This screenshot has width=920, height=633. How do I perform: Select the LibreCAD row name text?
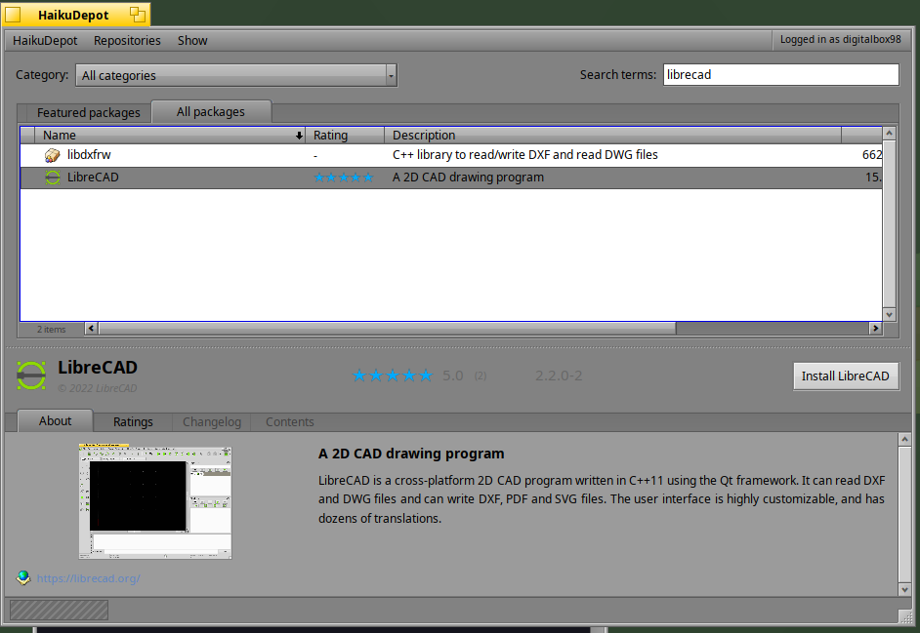pyautogui.click(x=93, y=177)
